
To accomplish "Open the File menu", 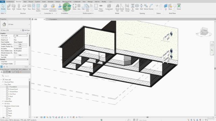I will 2,2.
